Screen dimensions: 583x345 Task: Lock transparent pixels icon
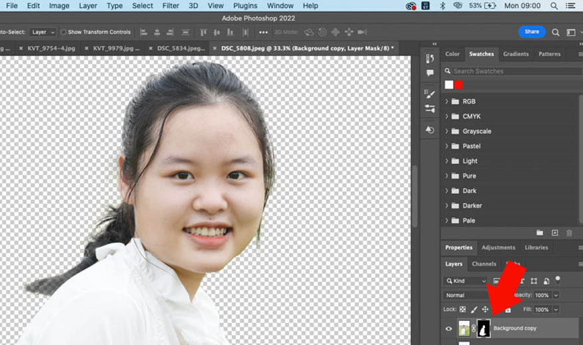(x=462, y=309)
